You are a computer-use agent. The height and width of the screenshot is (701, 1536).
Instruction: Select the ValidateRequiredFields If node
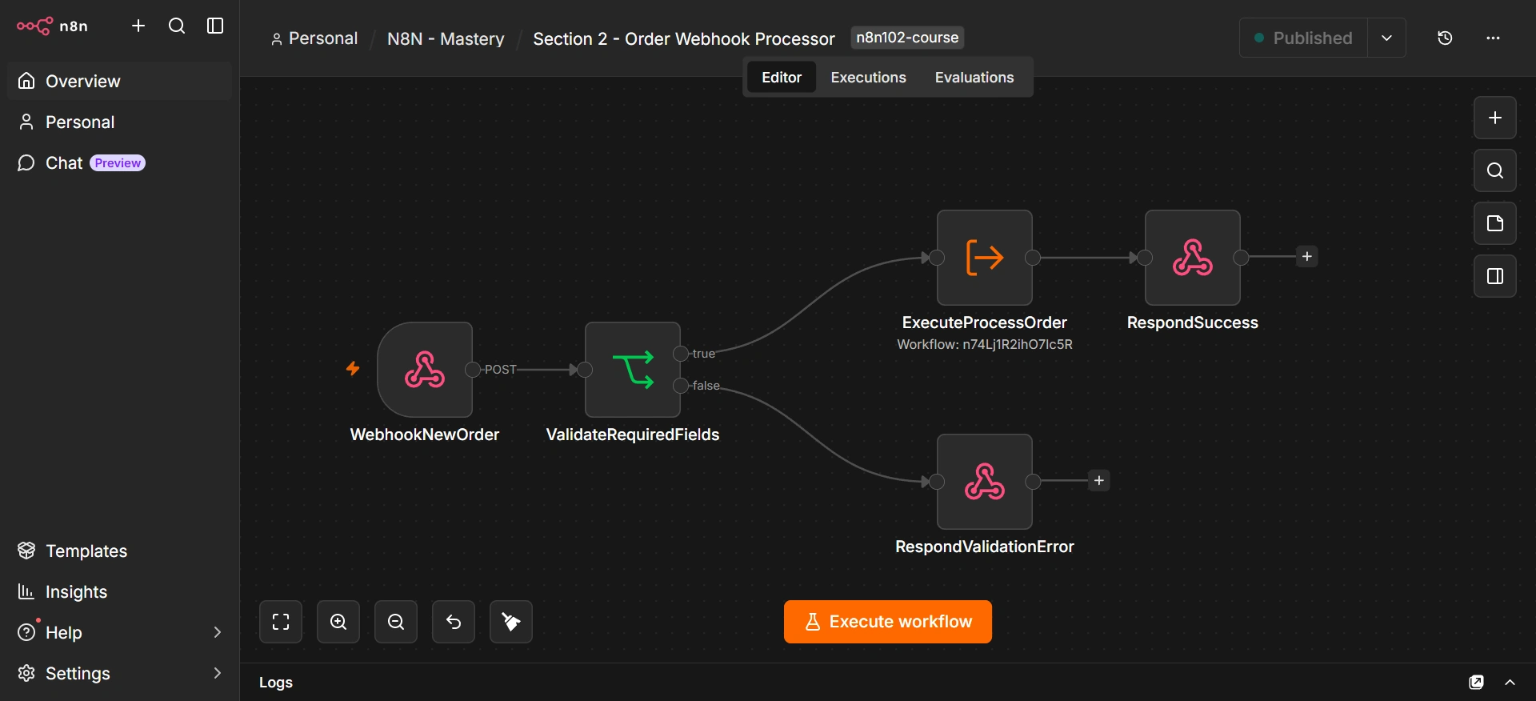[633, 369]
